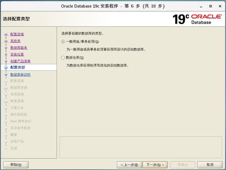The image size is (226, 170).
Task: Click the 取消 button
Action: pyautogui.click(x=210, y=165)
